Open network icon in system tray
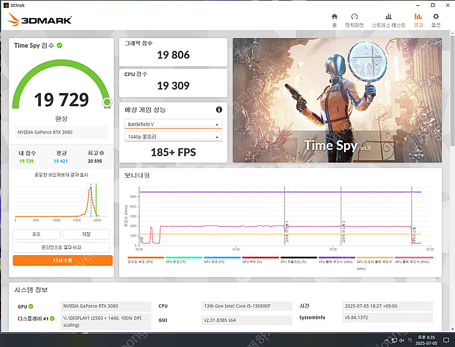The image size is (455, 347). click(x=394, y=340)
